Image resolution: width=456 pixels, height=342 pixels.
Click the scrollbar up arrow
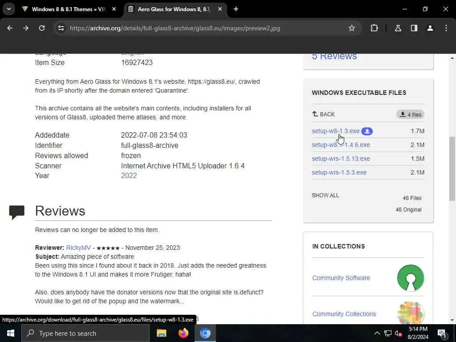coord(452,58)
